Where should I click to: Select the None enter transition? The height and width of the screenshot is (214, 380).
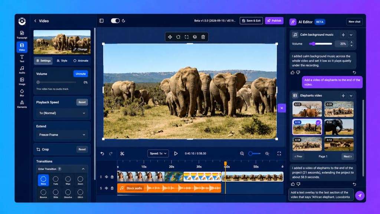pyautogui.click(x=43, y=180)
